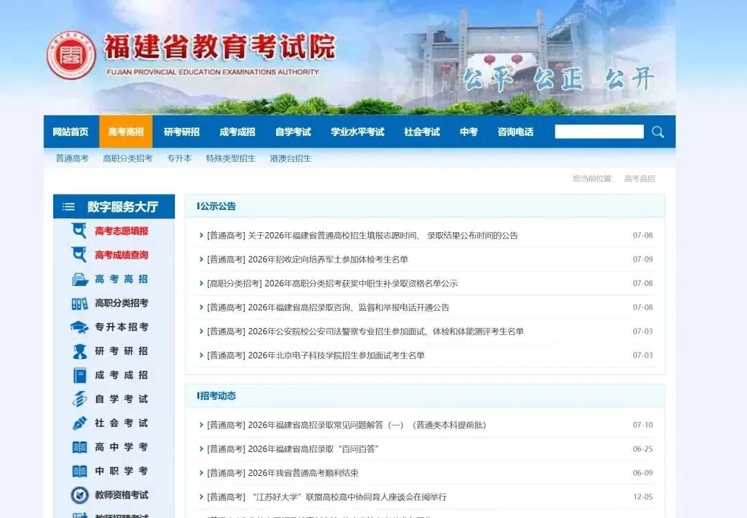Open the 研考研招 nav tab
This screenshot has height=518, width=747.
click(x=181, y=132)
